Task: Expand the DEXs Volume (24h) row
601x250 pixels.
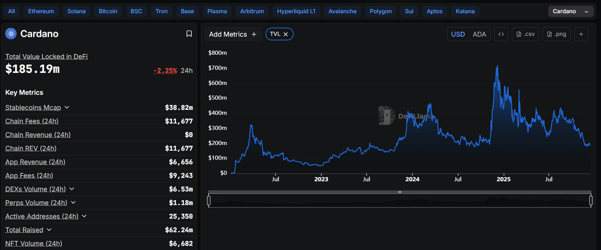Action: pyautogui.click(x=72, y=189)
